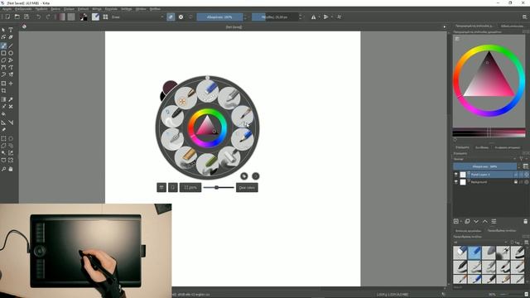Click the Open file toolbar icon
This screenshot has width=530, height=298.
coord(17,17)
